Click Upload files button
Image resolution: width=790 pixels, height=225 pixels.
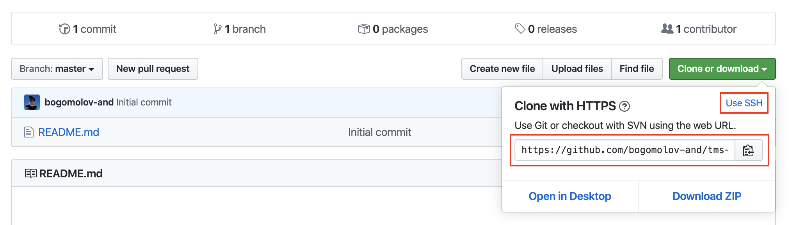coord(577,69)
